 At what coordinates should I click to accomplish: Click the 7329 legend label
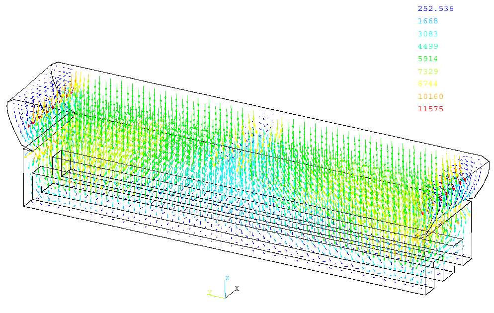click(428, 72)
